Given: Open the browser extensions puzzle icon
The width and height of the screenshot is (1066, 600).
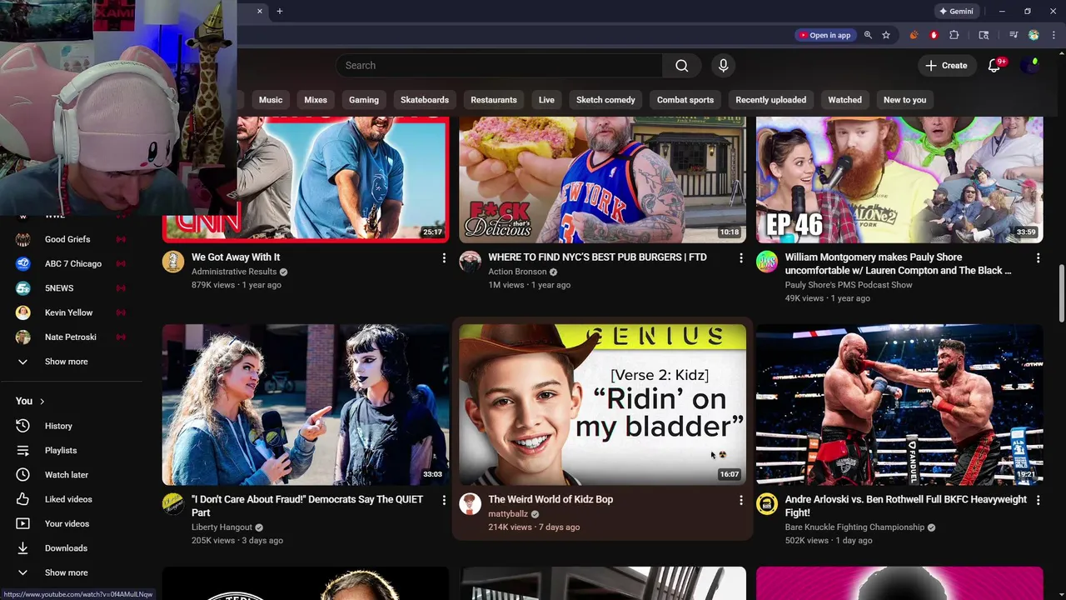Looking at the screenshot, I should 954,35.
